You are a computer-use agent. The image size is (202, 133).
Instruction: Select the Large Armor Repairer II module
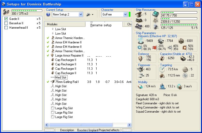[69, 56]
